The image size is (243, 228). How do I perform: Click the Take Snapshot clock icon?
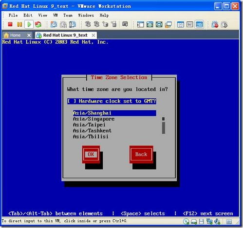54,24
